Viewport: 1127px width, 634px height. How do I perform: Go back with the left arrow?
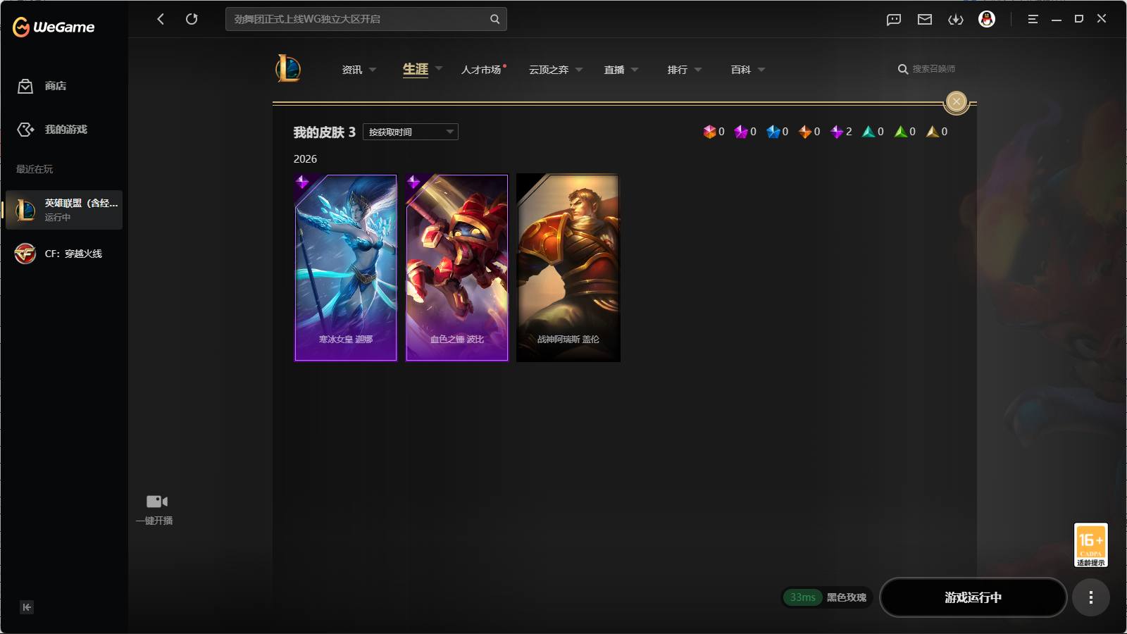point(161,19)
